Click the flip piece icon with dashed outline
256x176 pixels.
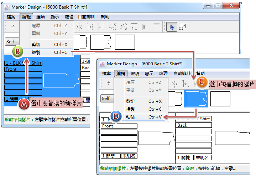pos(124,27)
